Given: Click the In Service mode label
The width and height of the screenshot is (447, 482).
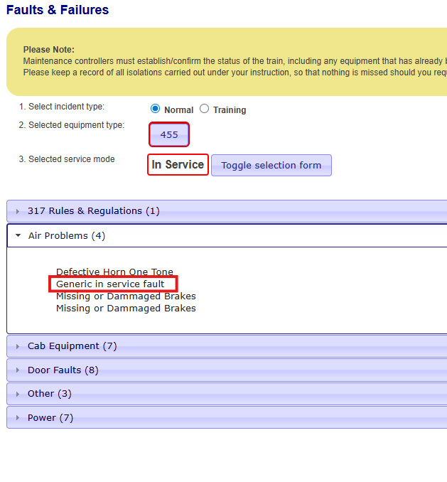Looking at the screenshot, I should (x=178, y=165).
